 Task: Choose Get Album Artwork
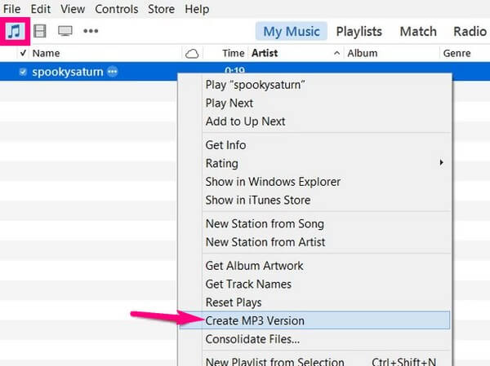(315, 266)
